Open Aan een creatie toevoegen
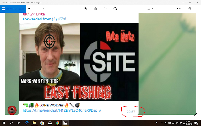The image size is (201, 126). pos(41,9)
